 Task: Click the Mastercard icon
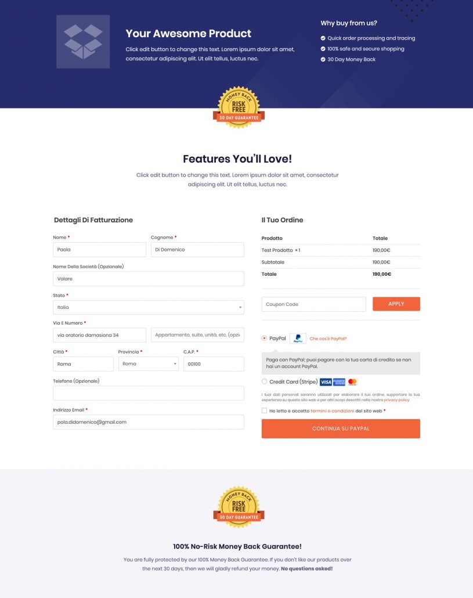(x=352, y=382)
